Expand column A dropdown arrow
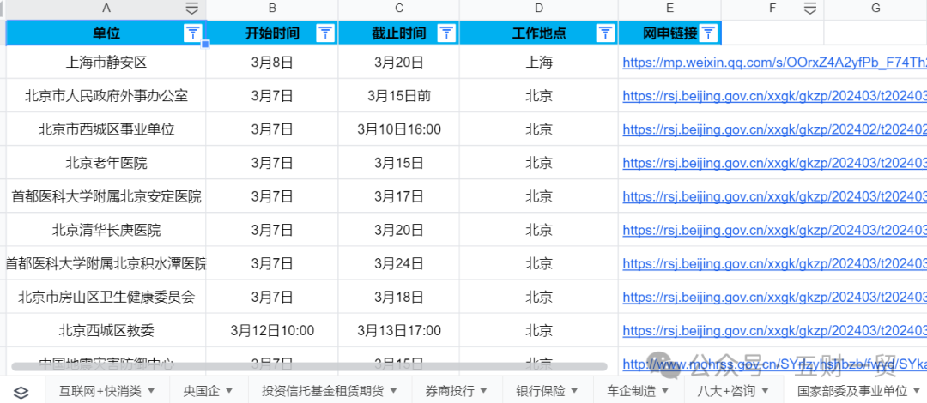The width and height of the screenshot is (927, 403). click(192, 9)
